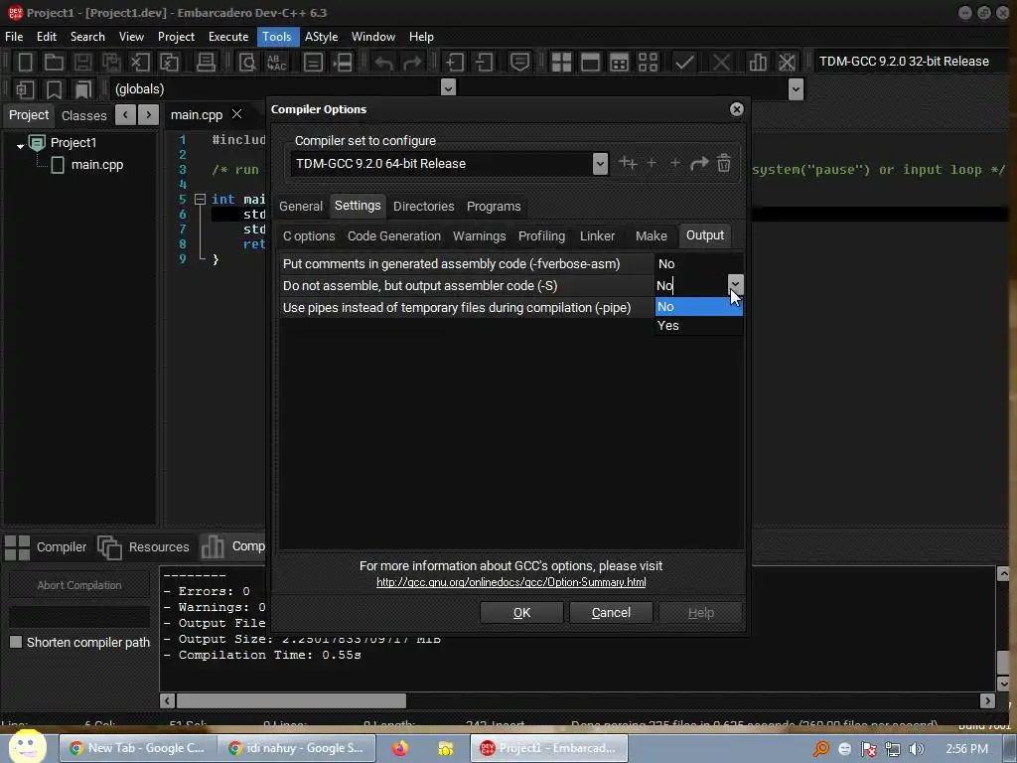The image size is (1017, 763).
Task: Click the compile log scroll up arrow
Action: [x=1003, y=573]
